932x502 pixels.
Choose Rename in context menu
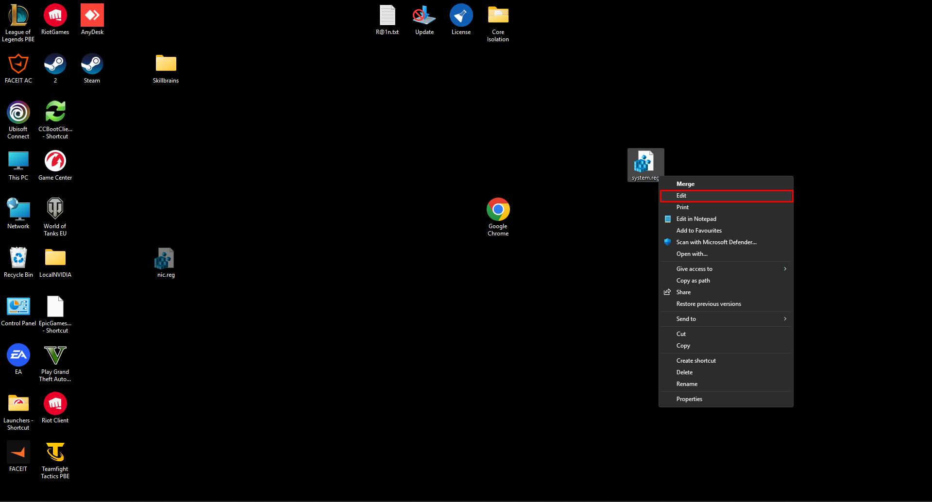coord(726,384)
